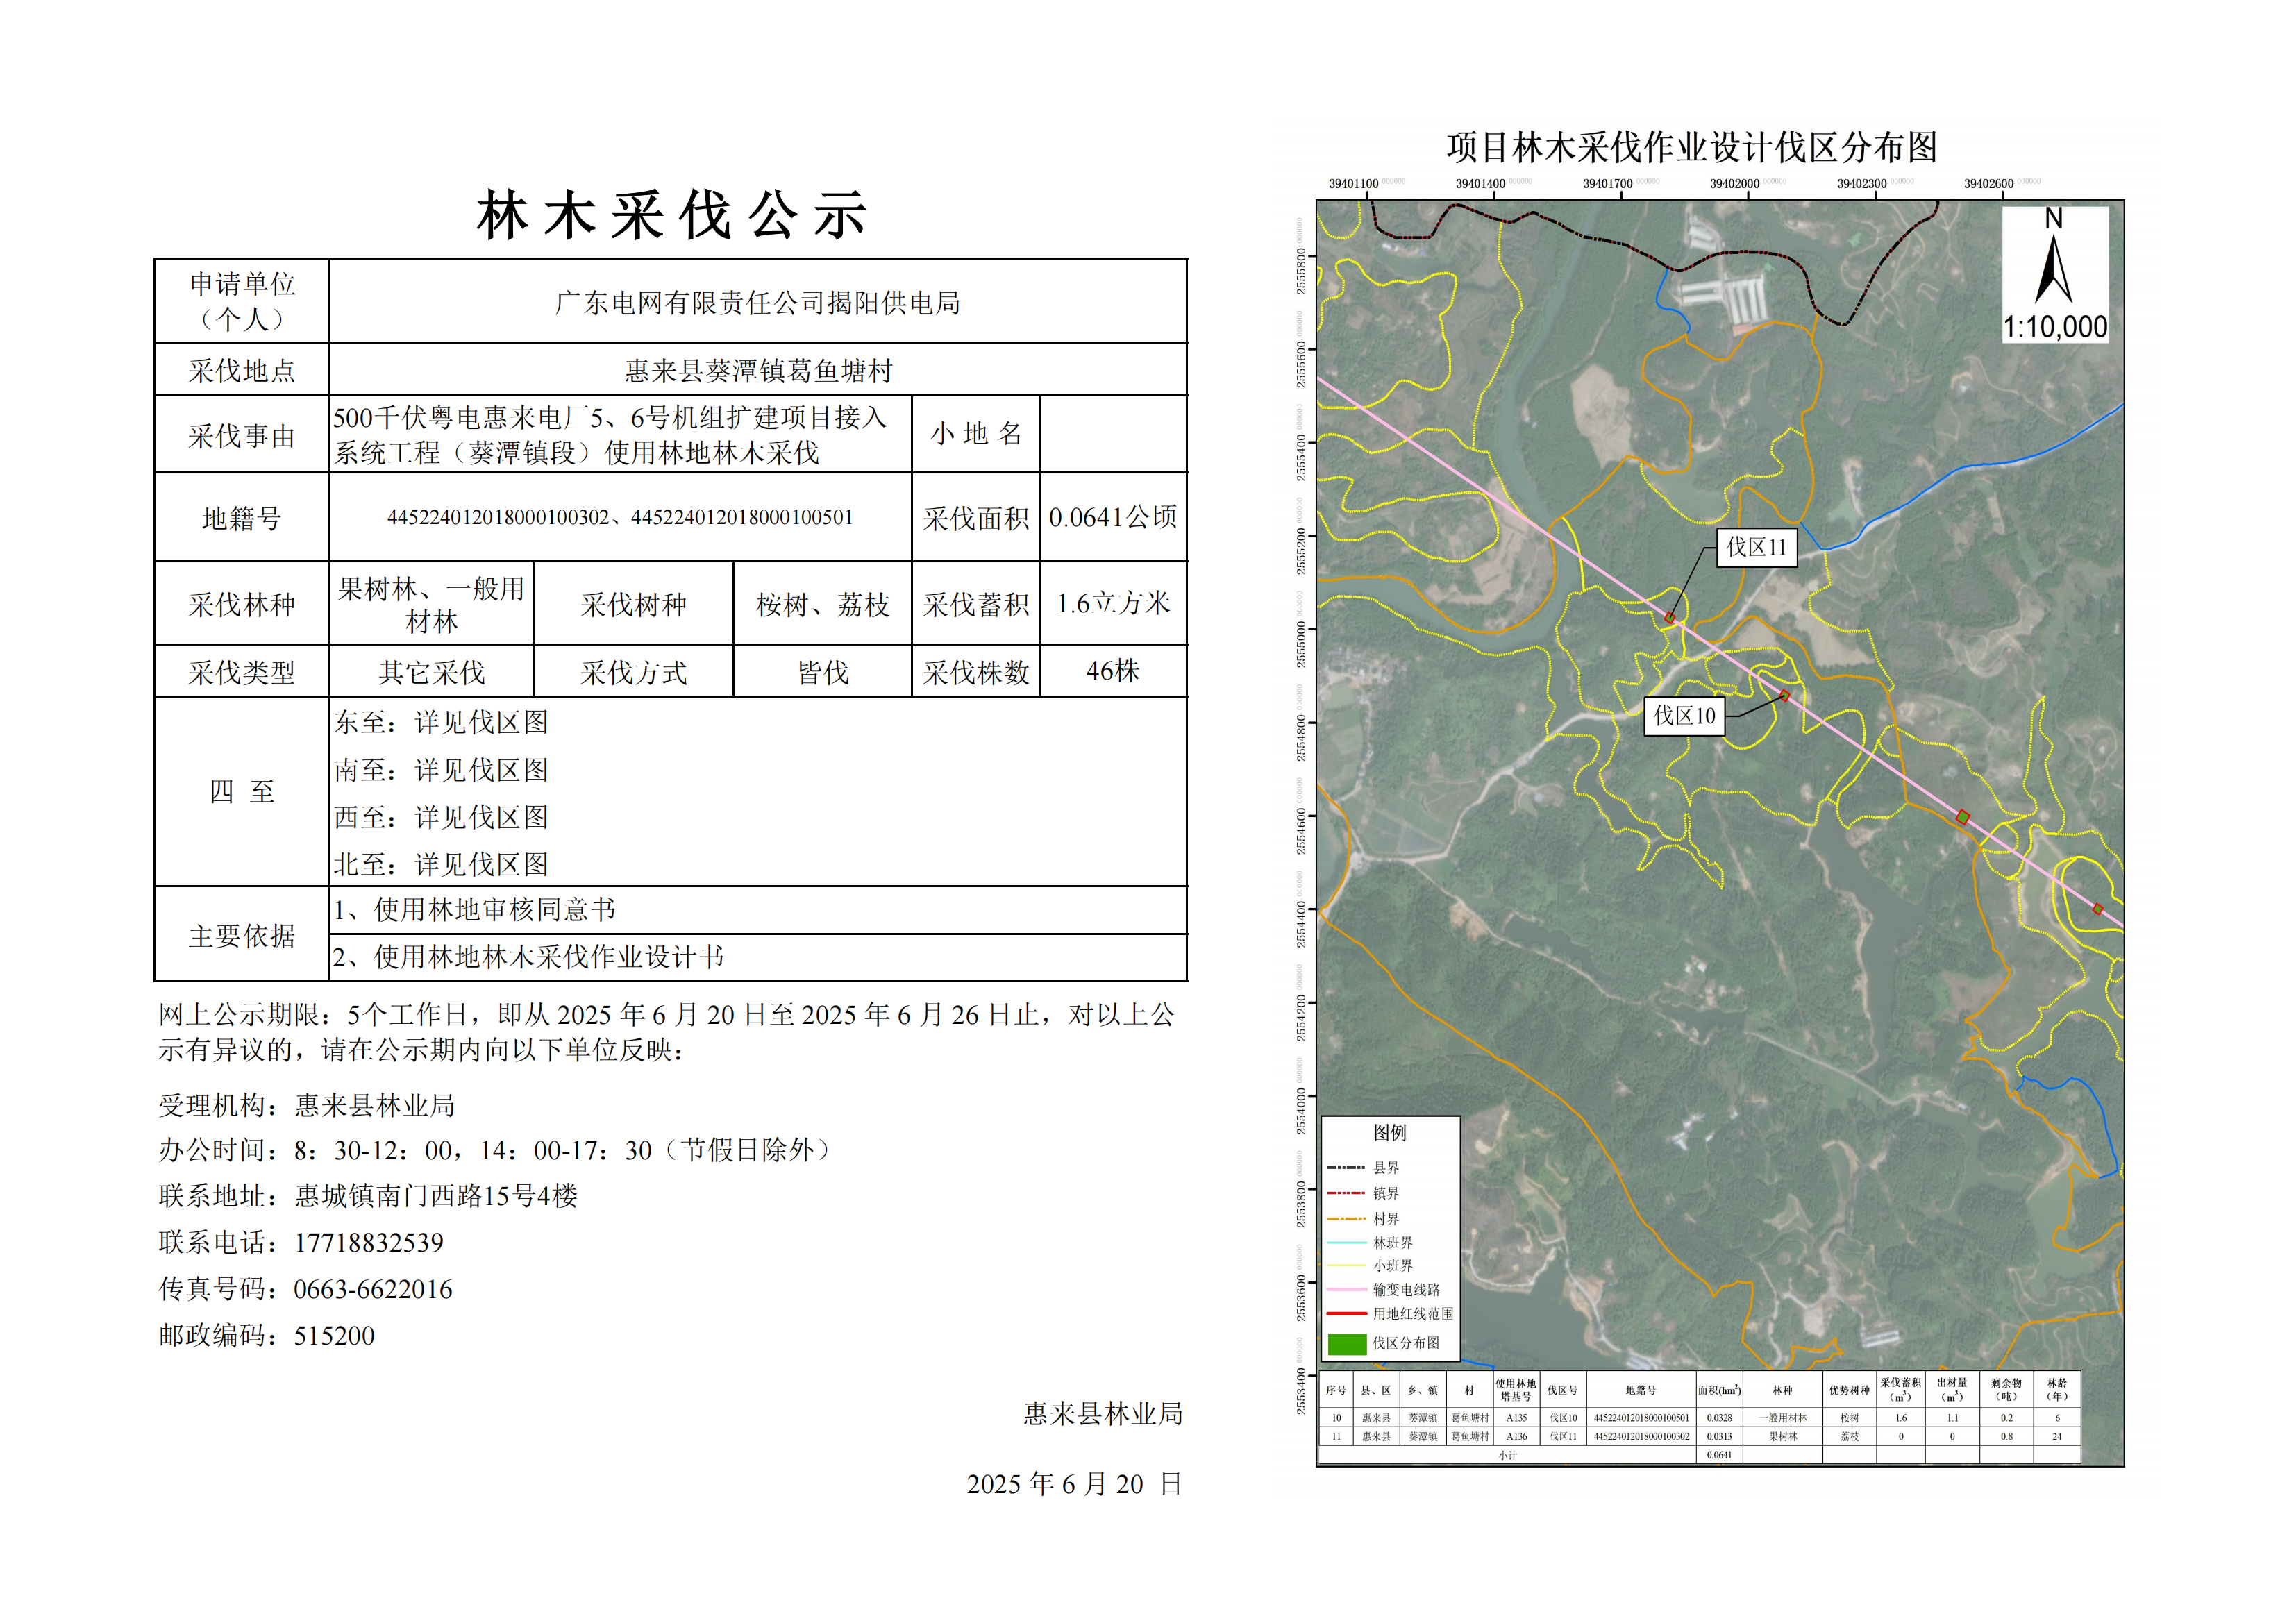
Task: Click map table area value 0.0328
Action: click(x=1719, y=1418)
